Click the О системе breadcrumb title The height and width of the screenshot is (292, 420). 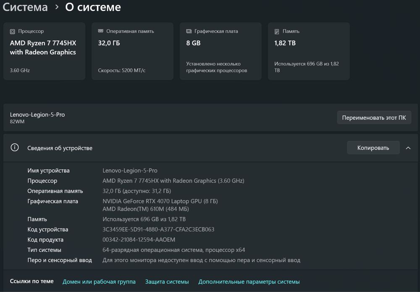tap(93, 7)
